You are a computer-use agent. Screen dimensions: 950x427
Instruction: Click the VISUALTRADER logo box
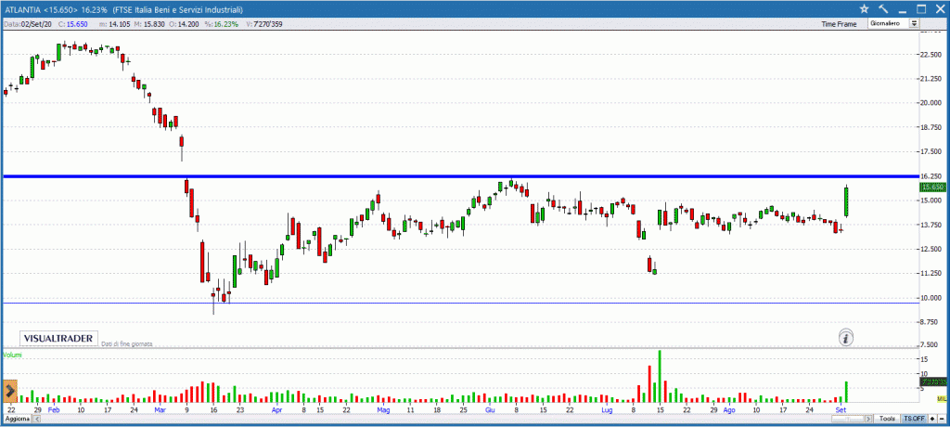pyautogui.click(x=58, y=338)
